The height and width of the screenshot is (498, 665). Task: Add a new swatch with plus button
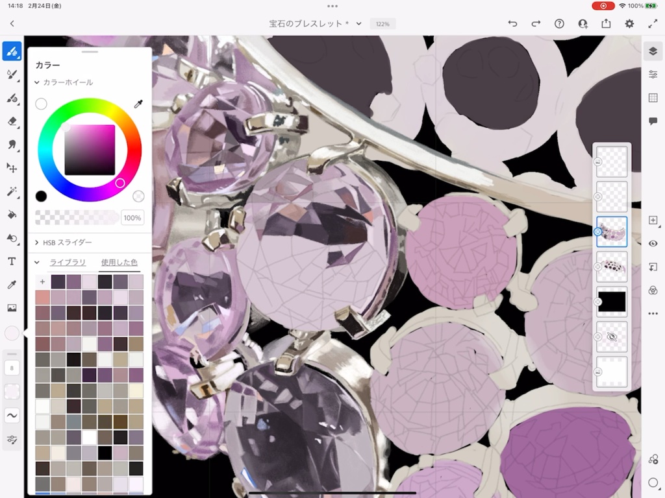42,281
